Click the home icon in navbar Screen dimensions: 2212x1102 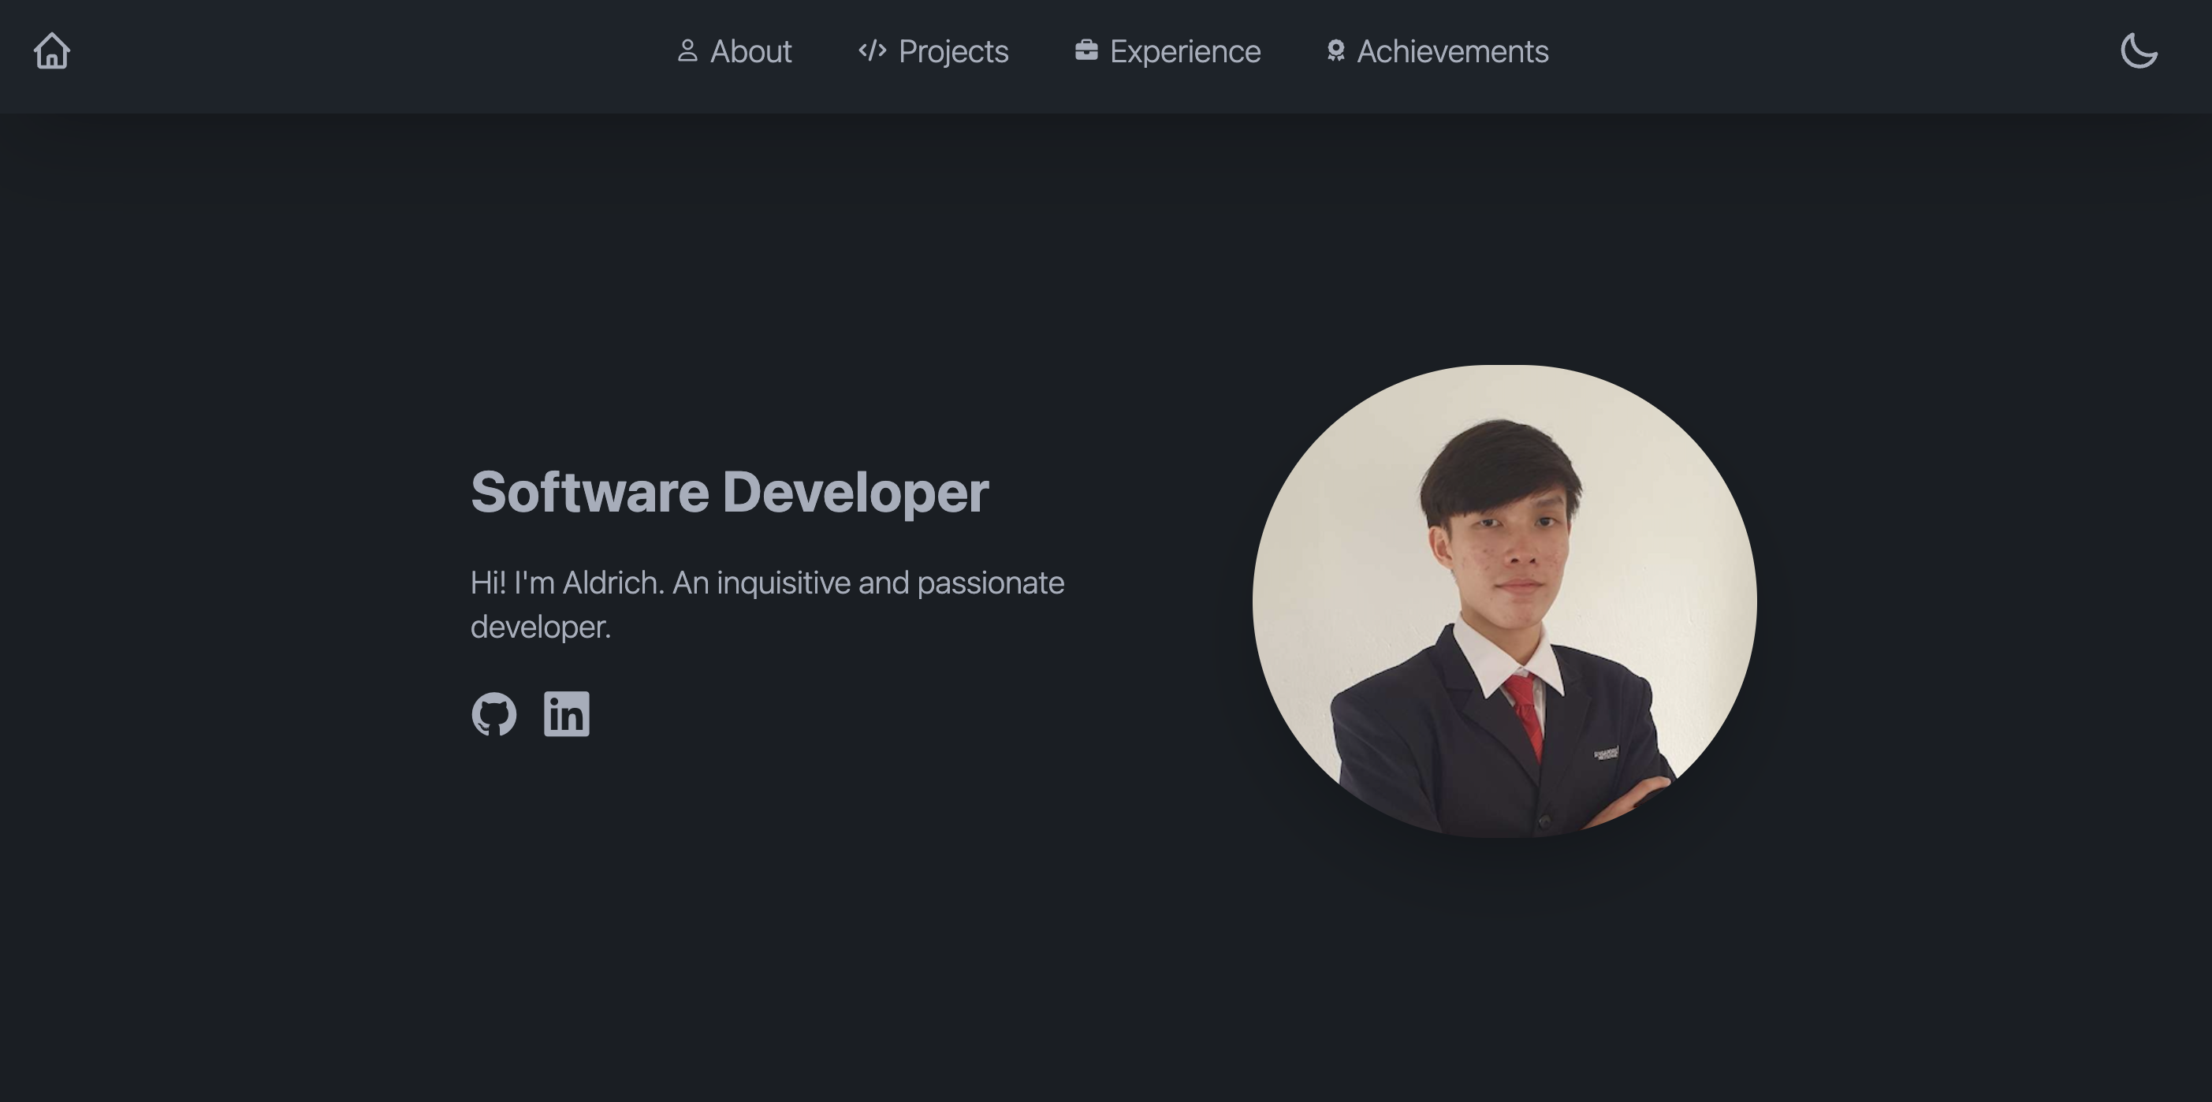coord(50,50)
